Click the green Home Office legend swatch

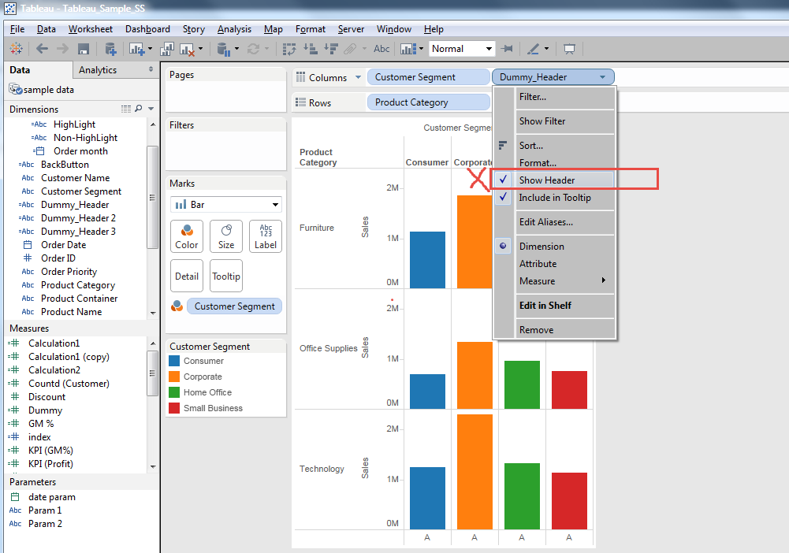tap(174, 392)
